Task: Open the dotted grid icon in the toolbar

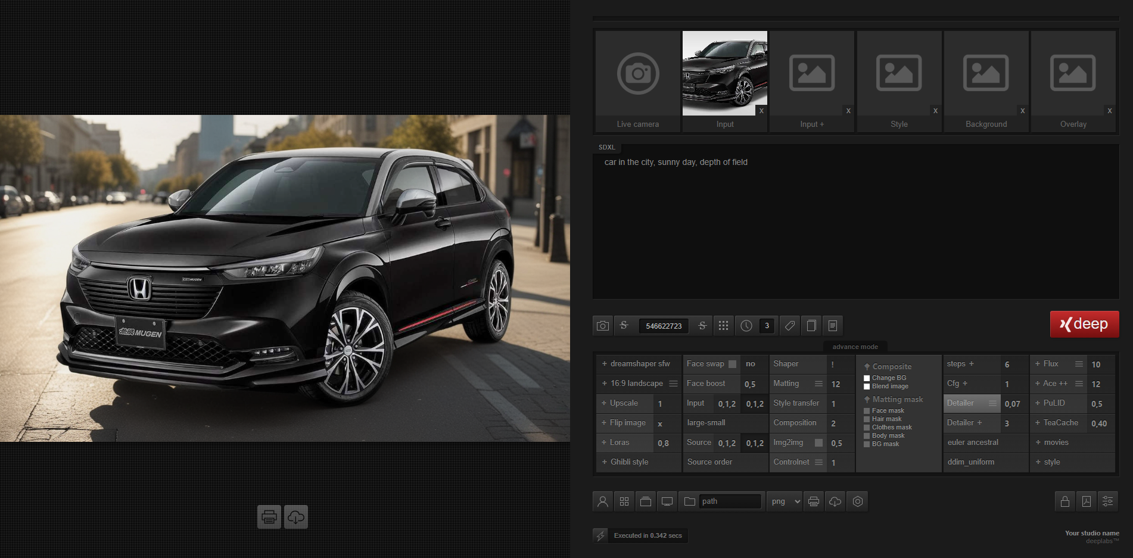Action: pyautogui.click(x=723, y=326)
